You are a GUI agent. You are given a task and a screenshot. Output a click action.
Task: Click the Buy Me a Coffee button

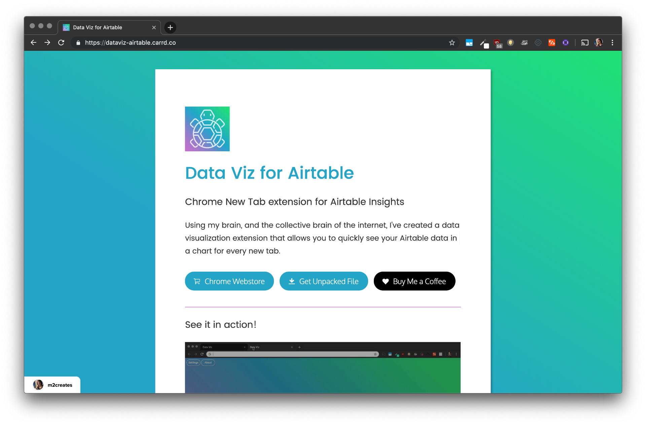pos(415,281)
